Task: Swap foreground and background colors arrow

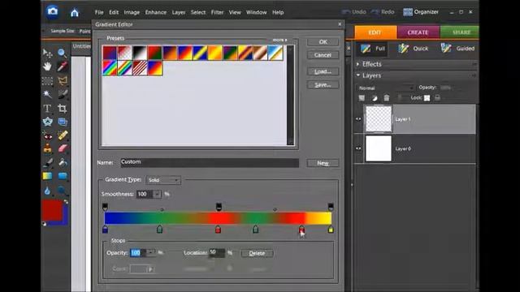Action: [66, 202]
